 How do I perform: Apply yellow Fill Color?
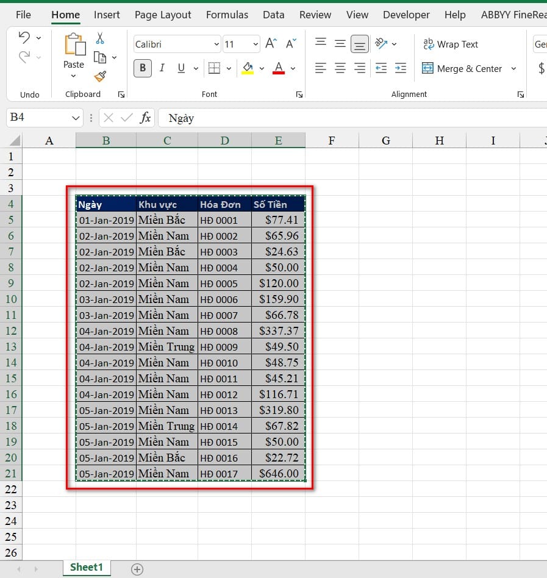click(x=248, y=68)
